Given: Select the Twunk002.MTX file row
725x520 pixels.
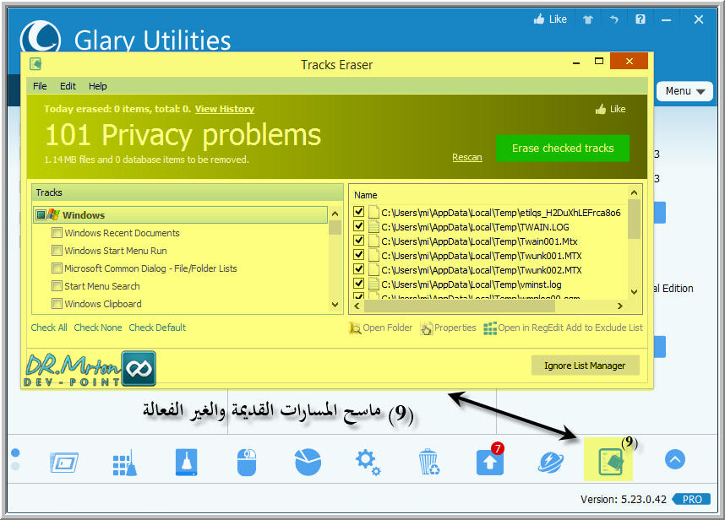Looking at the screenshot, I should [482, 270].
